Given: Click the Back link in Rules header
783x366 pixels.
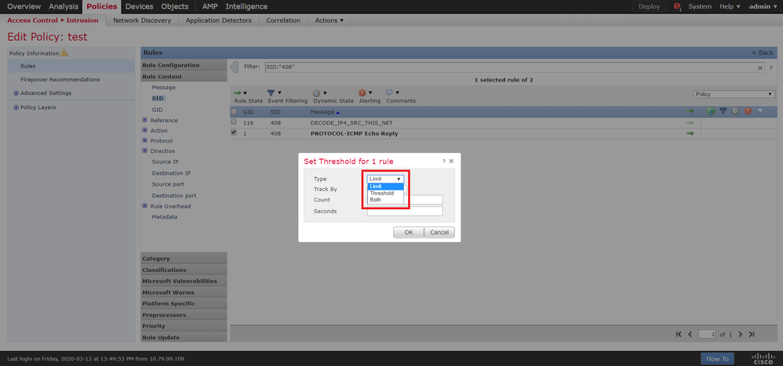Looking at the screenshot, I should [763, 53].
